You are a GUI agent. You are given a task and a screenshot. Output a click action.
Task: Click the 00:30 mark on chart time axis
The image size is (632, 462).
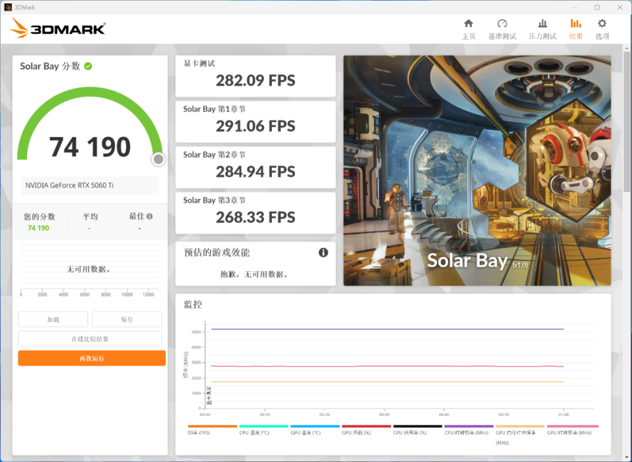click(x=384, y=415)
